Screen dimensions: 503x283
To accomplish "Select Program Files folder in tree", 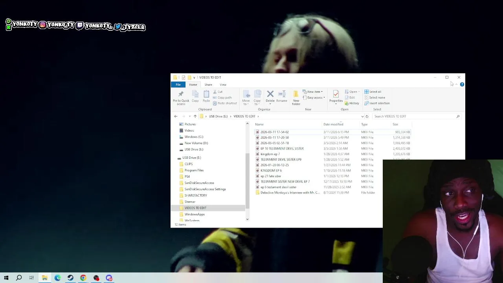I will 194,170.
